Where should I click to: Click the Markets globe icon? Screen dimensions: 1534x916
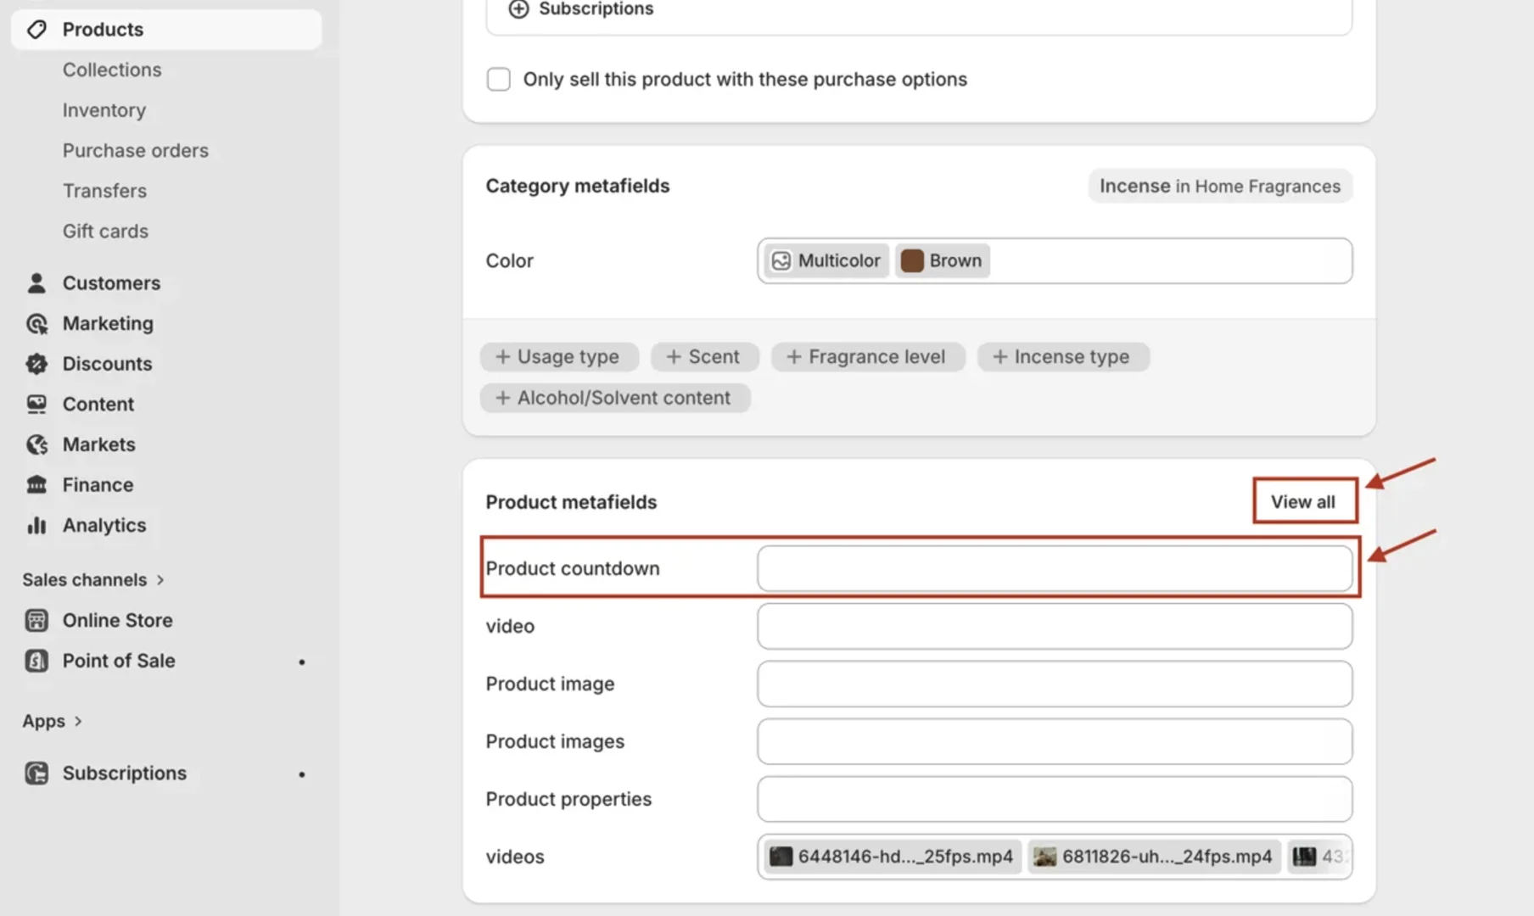click(36, 444)
